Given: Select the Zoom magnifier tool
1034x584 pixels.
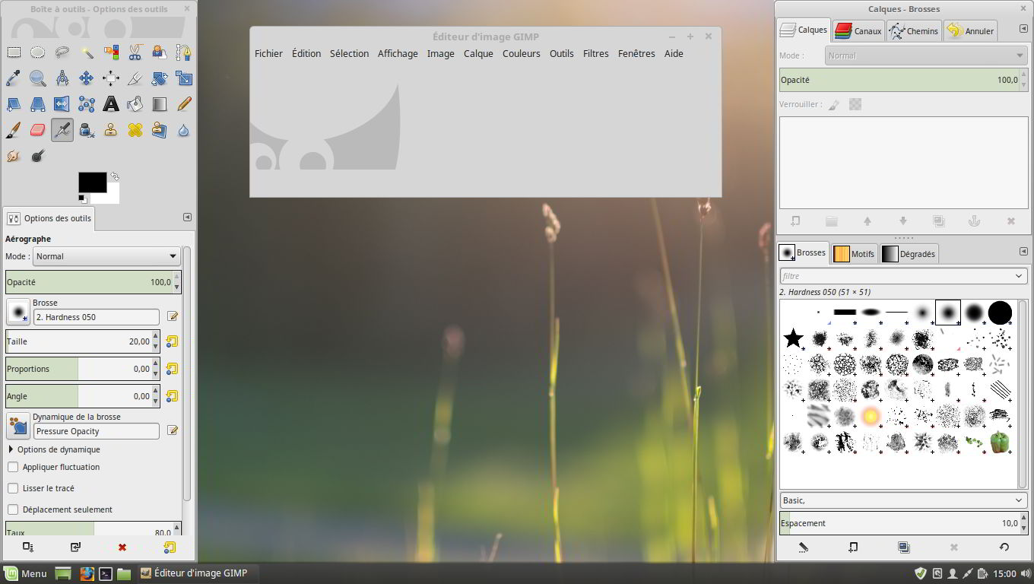Looking at the screenshot, I should tap(38, 78).
